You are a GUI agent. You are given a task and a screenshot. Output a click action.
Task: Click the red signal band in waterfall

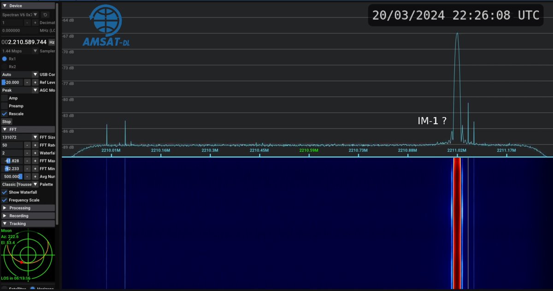[x=457, y=223]
